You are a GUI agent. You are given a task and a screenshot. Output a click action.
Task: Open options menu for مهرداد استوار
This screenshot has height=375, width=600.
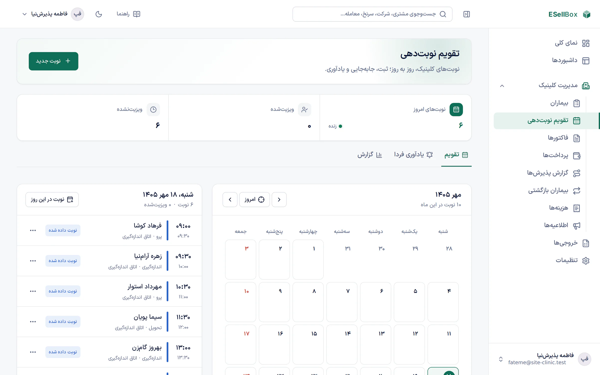[x=33, y=291]
